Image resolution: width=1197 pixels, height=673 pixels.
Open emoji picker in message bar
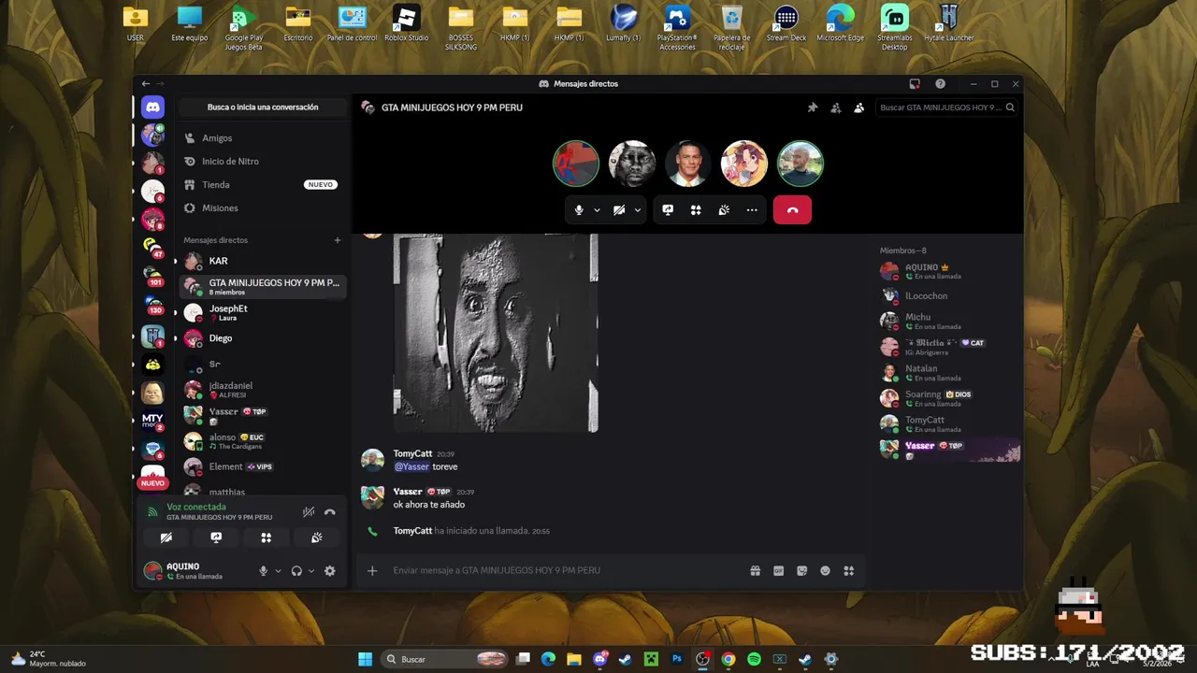pos(826,570)
